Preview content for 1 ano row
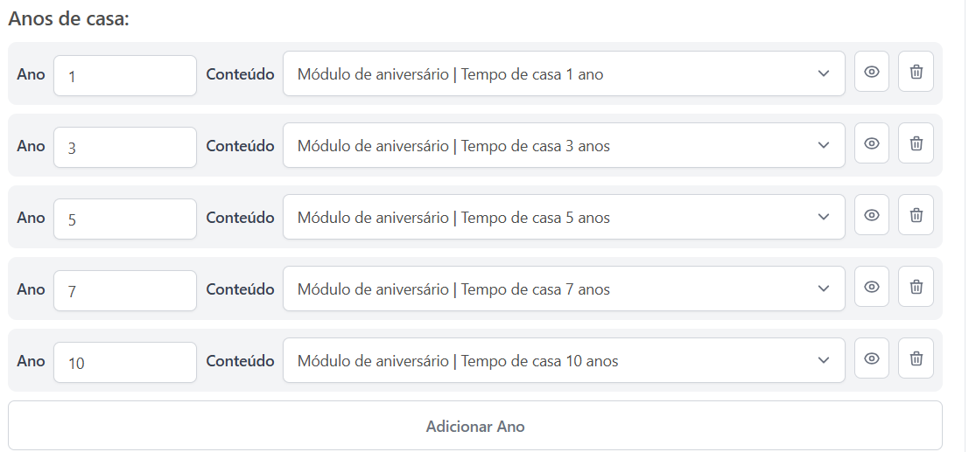Viewport: 976px width, 452px height. [x=871, y=73]
